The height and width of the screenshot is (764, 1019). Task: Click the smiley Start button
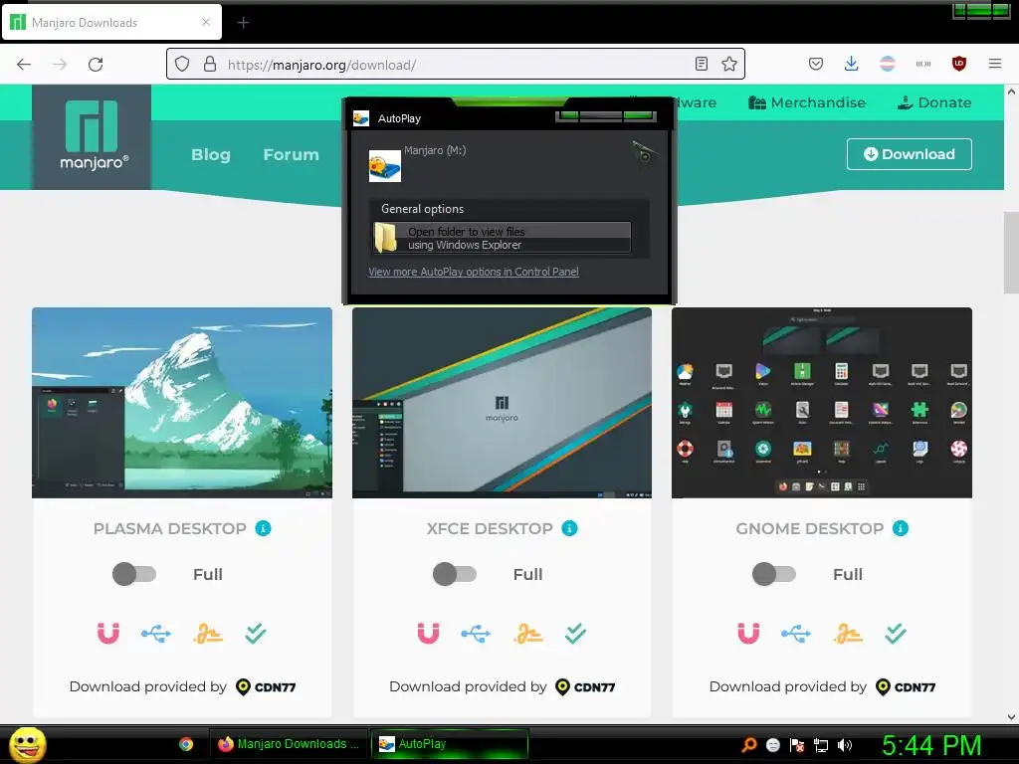point(27,744)
